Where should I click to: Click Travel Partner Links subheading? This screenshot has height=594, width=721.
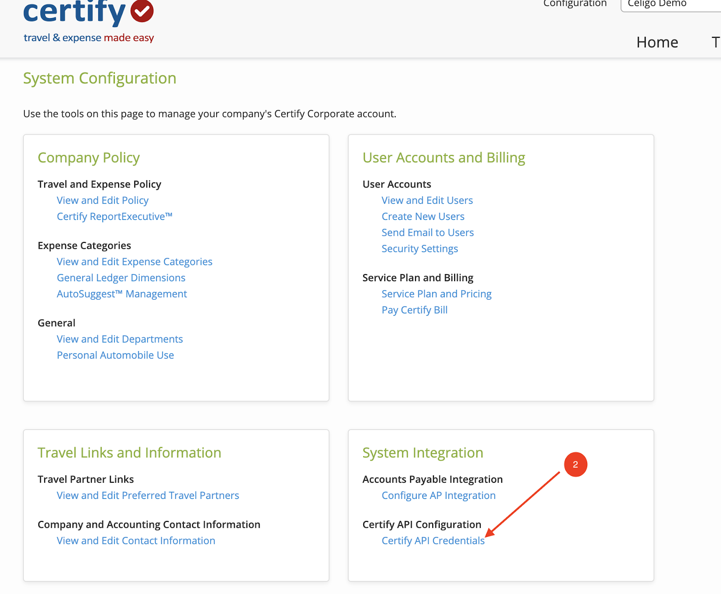pos(86,480)
